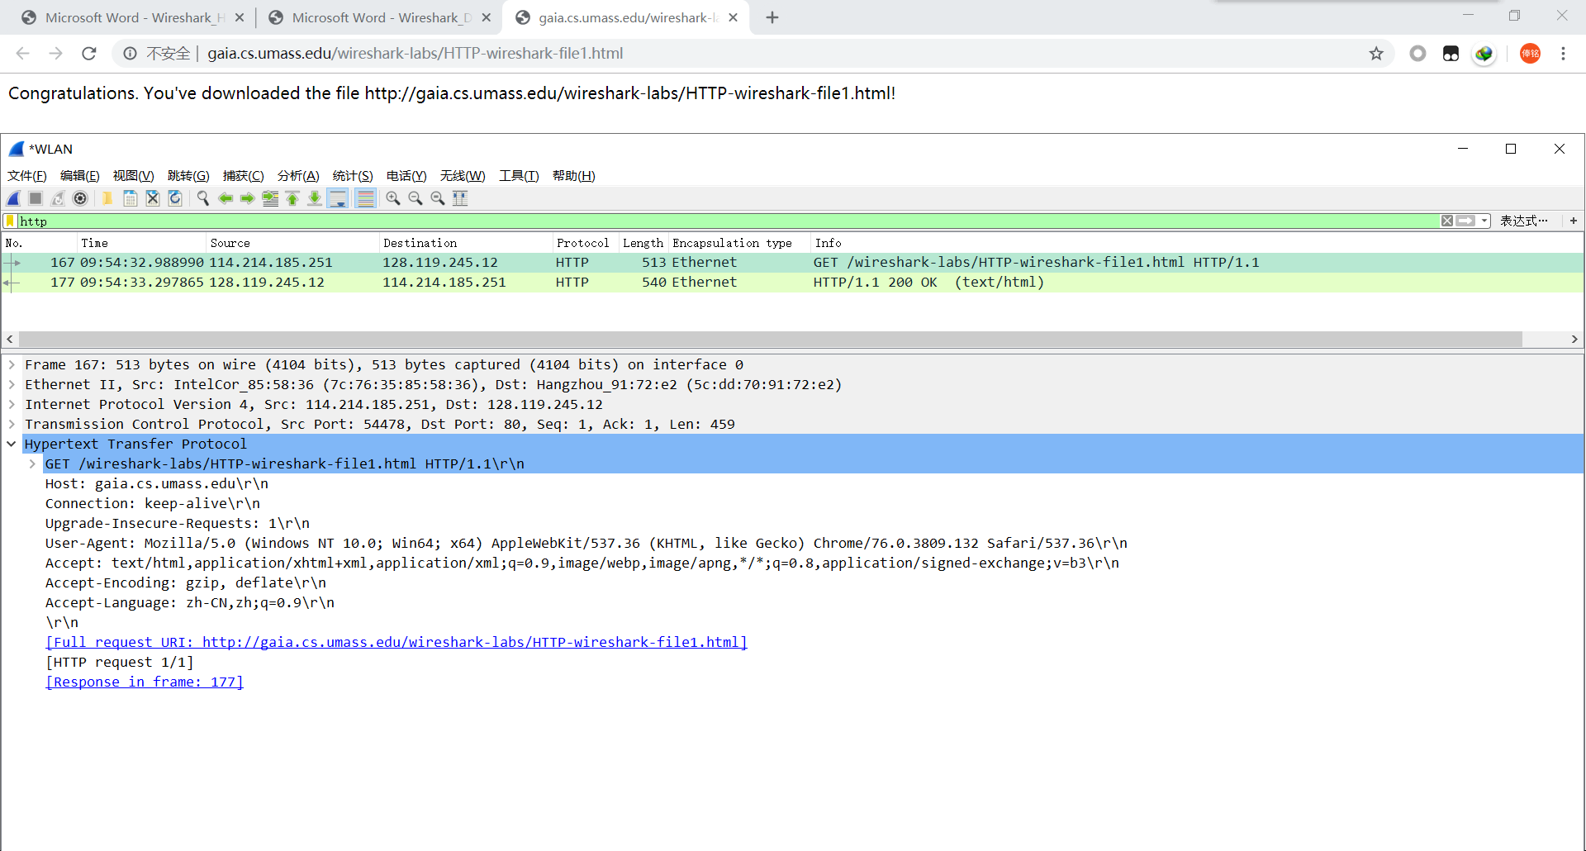This screenshot has height=851, width=1586.
Task: Zoom out on packet text
Action: pos(415,198)
